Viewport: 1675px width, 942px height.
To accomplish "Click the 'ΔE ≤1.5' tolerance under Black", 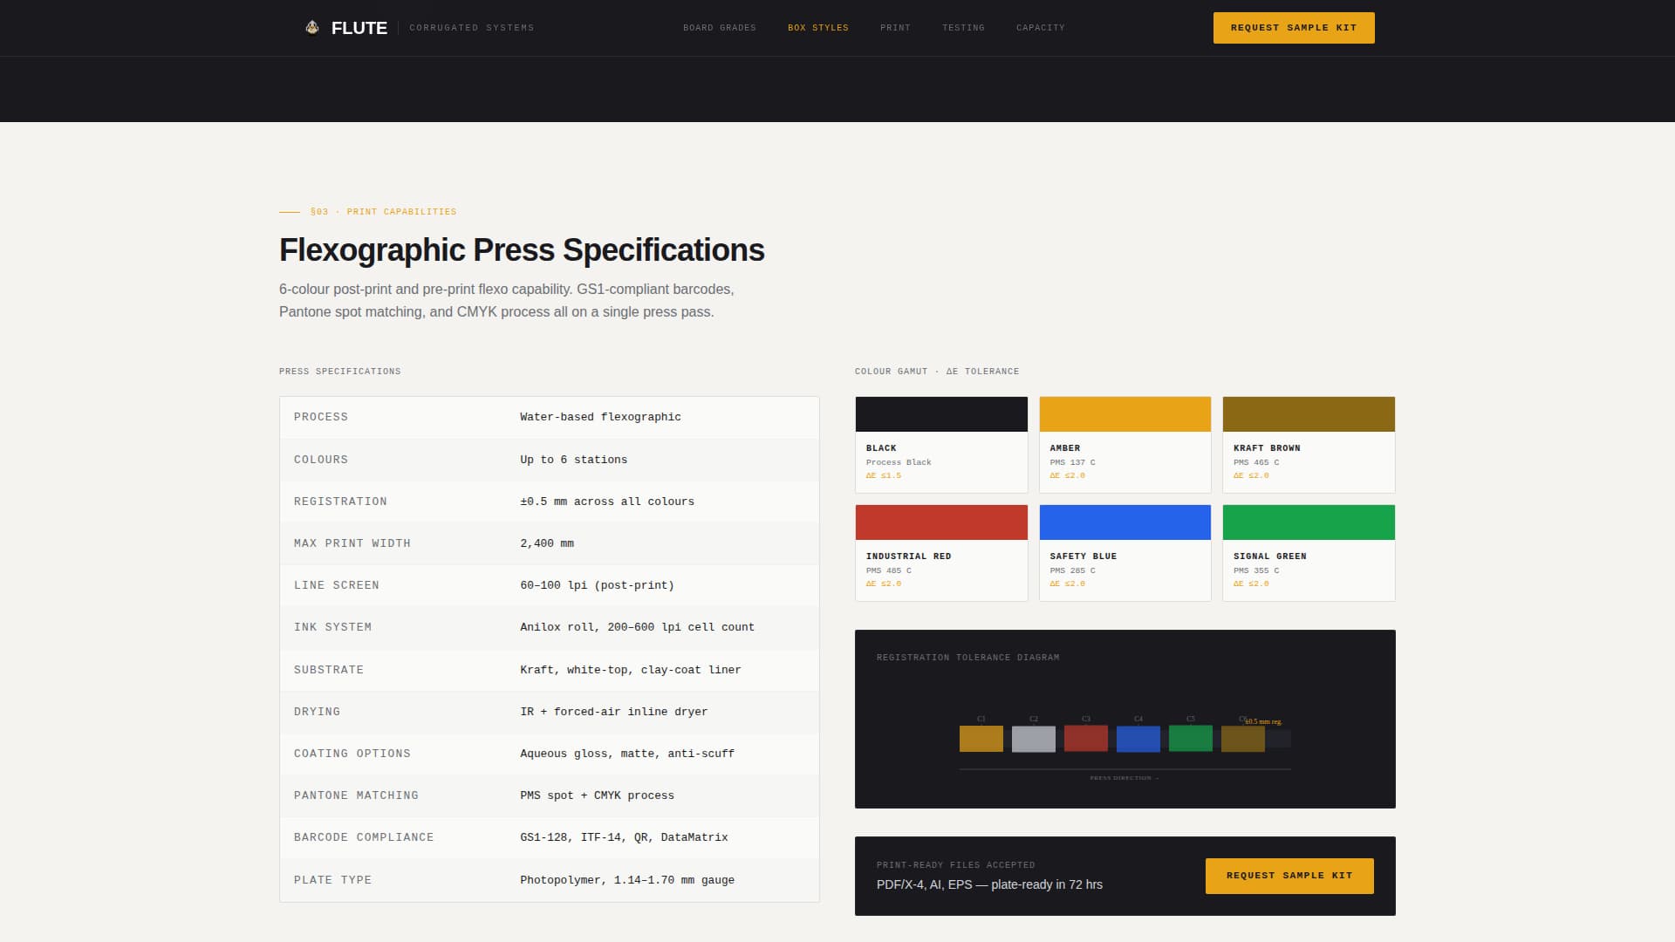I will pyautogui.click(x=884, y=475).
